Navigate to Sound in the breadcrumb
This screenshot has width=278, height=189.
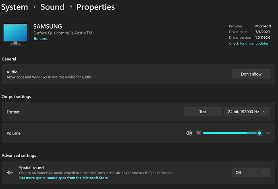pyautogui.click(x=52, y=7)
